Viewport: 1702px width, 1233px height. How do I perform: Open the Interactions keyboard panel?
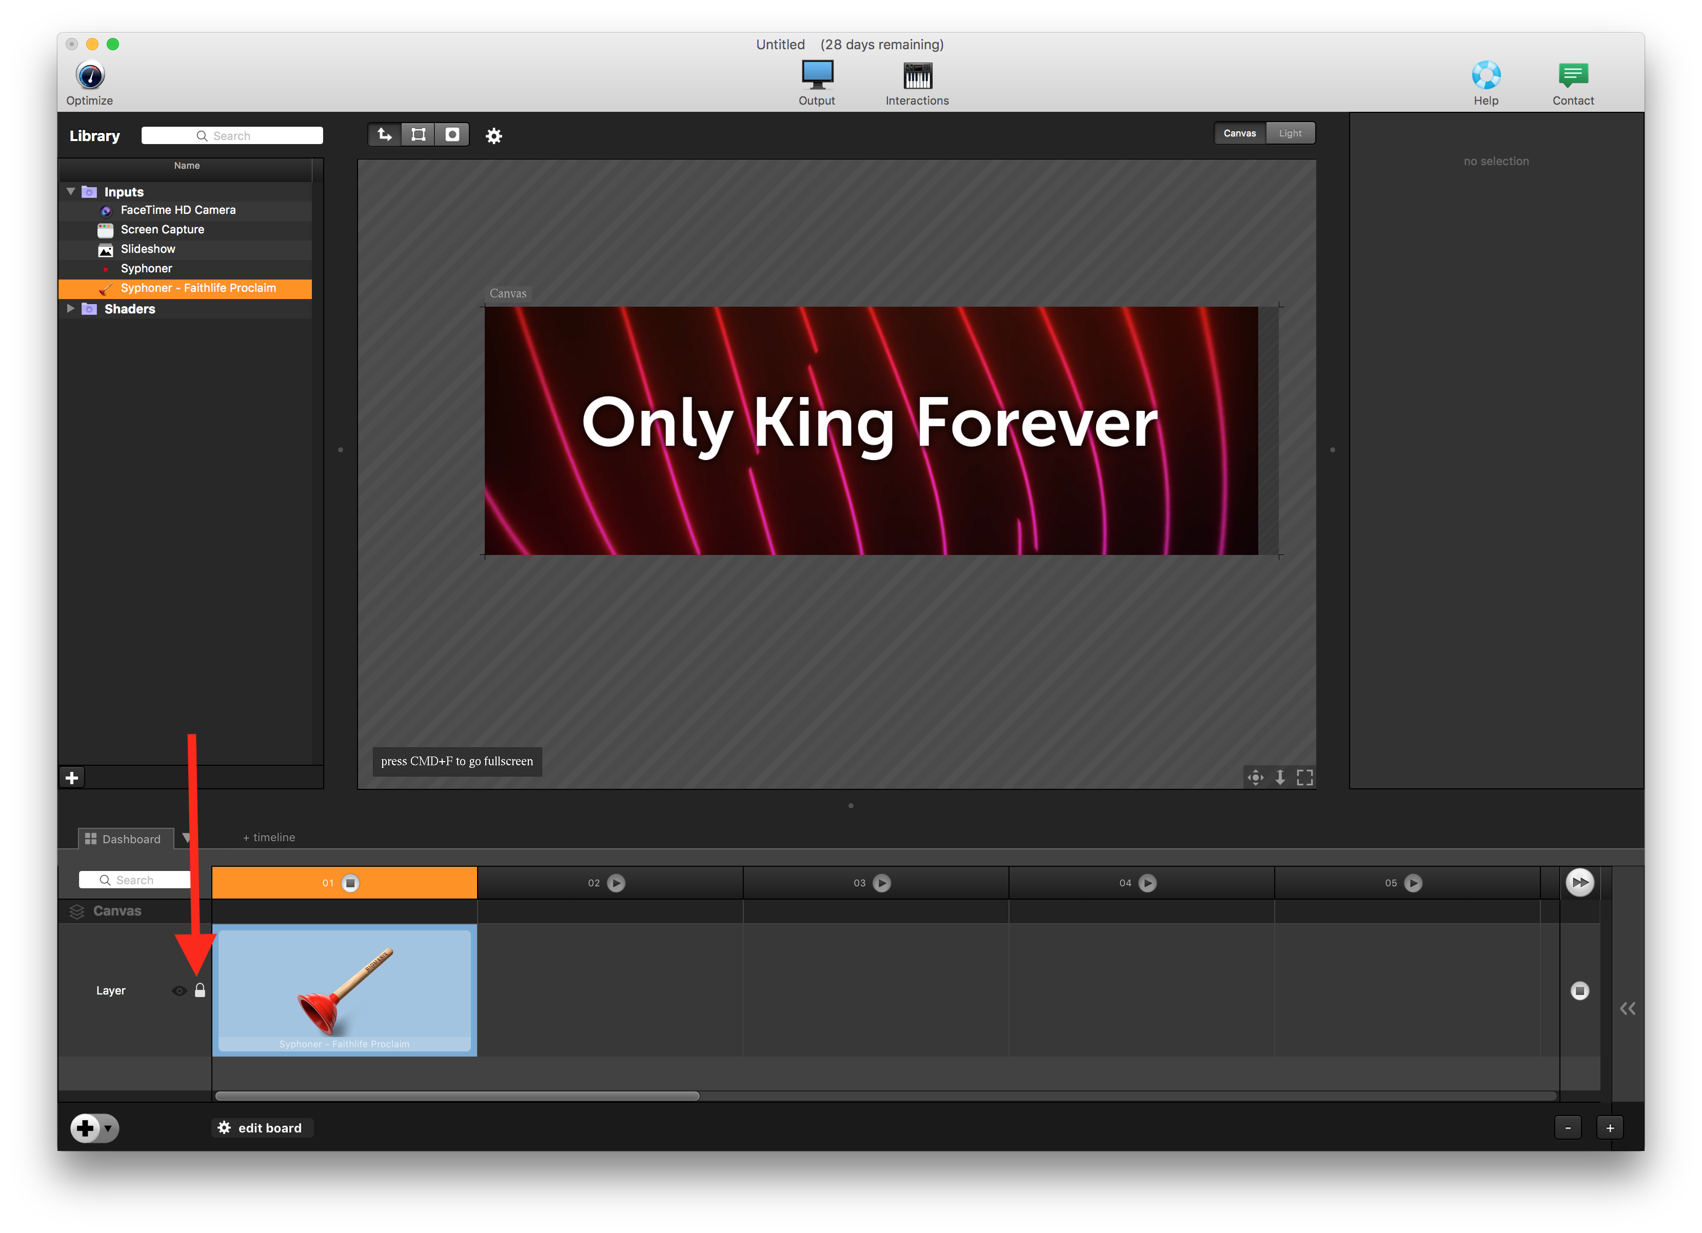917,75
